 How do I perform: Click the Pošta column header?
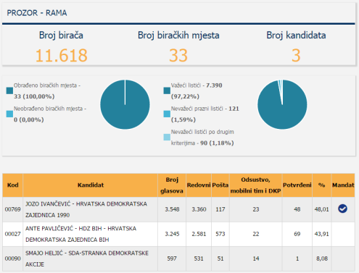[220, 185]
